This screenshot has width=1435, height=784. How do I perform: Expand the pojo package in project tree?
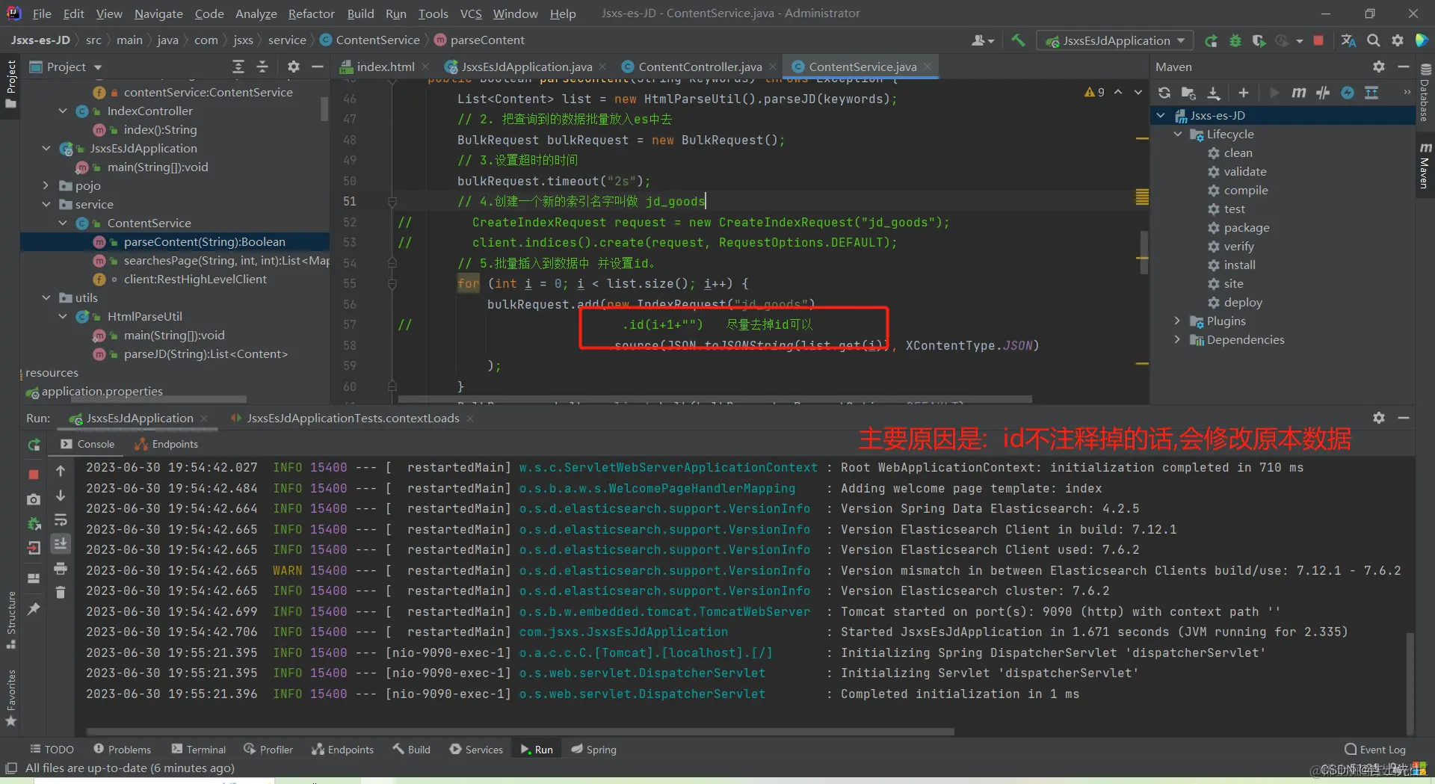coord(46,186)
